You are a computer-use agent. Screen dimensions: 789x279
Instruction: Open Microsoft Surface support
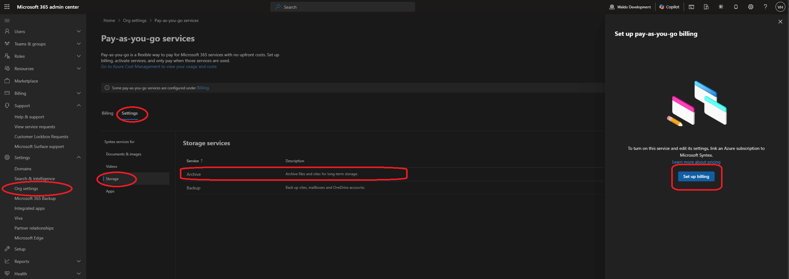[39, 146]
